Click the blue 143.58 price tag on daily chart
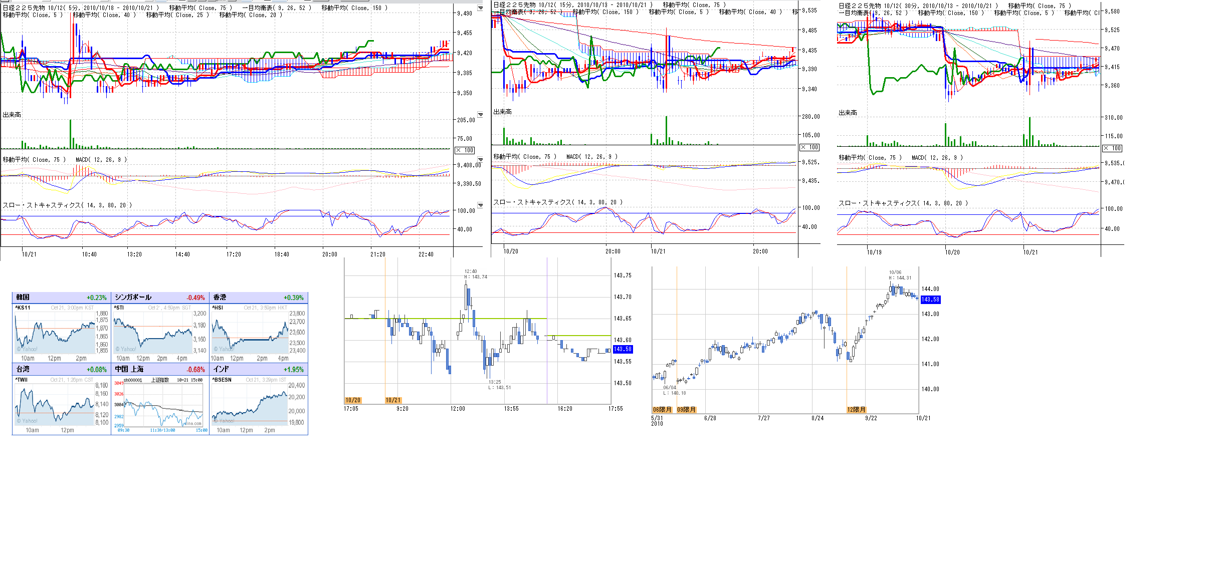The height and width of the screenshot is (579, 1226). 930,300
